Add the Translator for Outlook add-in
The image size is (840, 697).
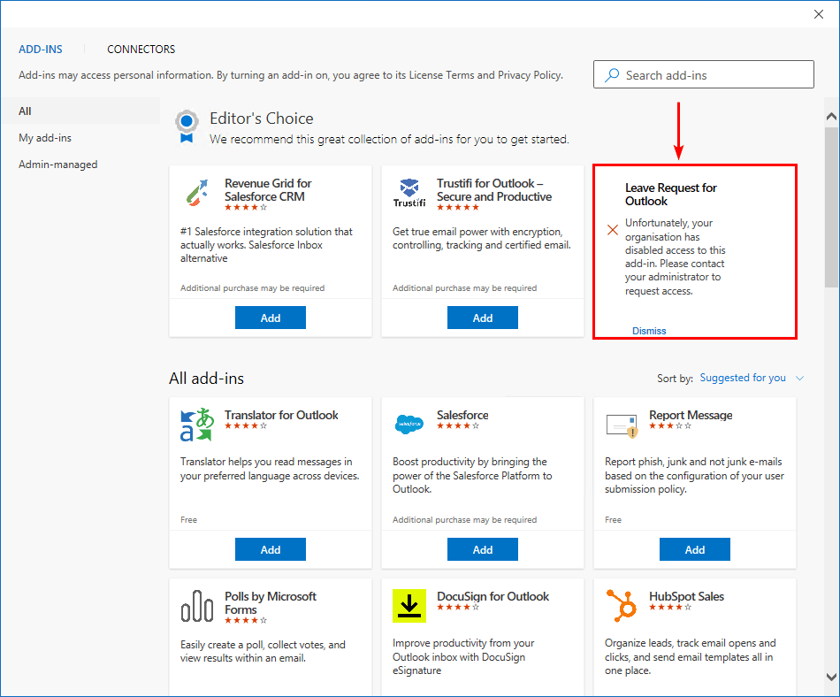[271, 549]
